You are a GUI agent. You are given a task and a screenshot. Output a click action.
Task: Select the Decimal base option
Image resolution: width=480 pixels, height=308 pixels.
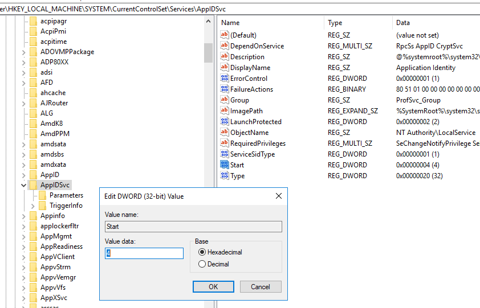tap(202, 264)
